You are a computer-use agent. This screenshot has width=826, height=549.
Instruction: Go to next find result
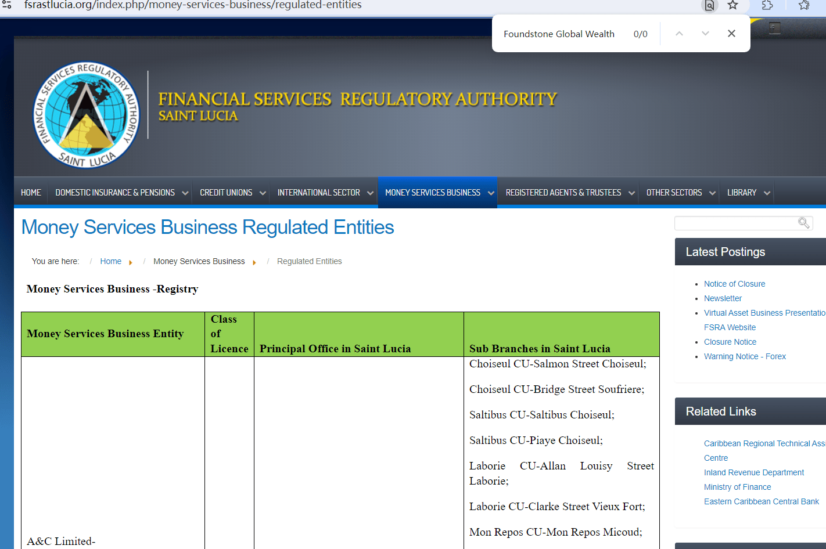pos(705,34)
